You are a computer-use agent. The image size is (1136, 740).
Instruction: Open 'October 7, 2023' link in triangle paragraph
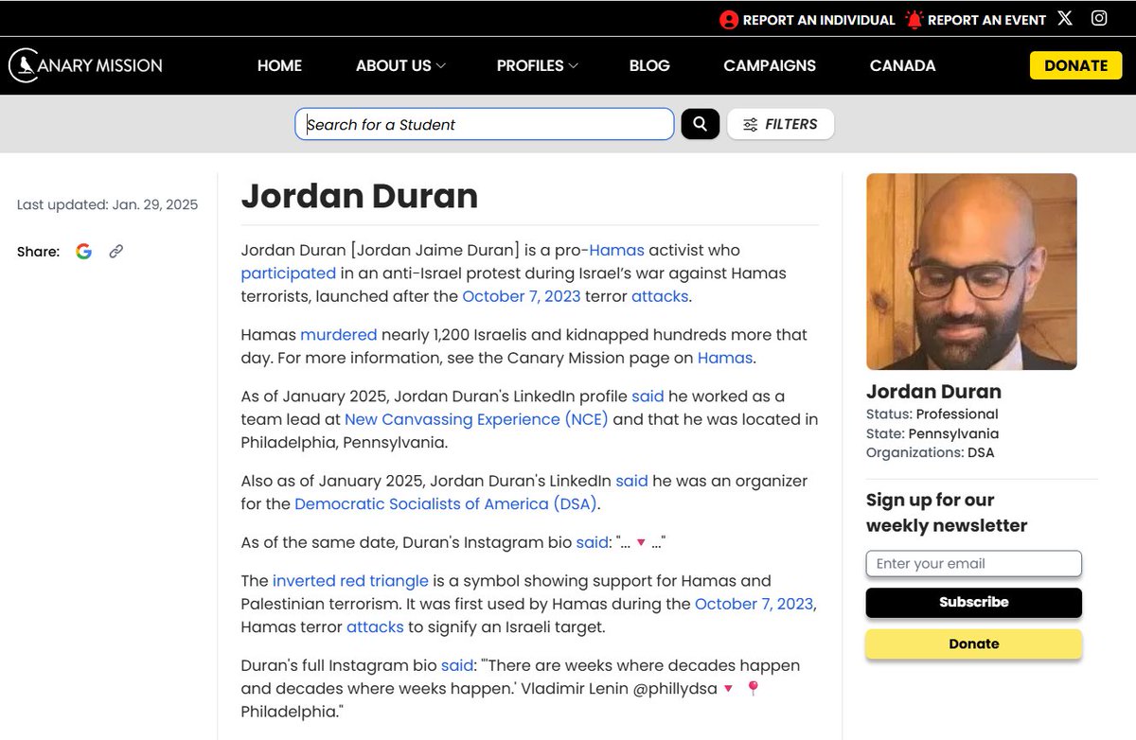(754, 604)
